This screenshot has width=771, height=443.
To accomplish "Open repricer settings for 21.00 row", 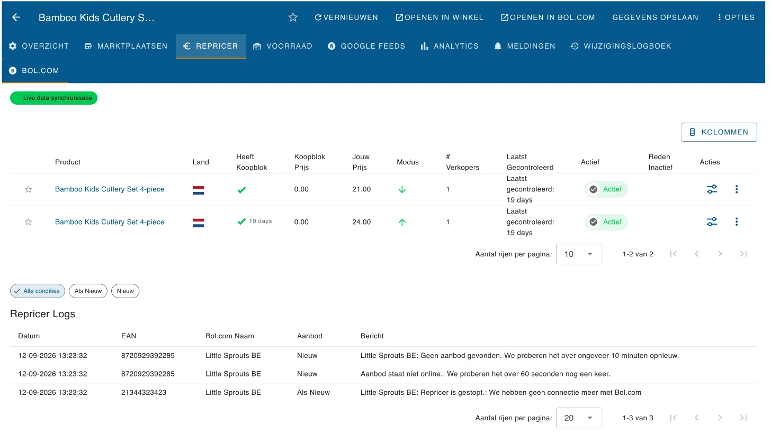I will click(712, 189).
